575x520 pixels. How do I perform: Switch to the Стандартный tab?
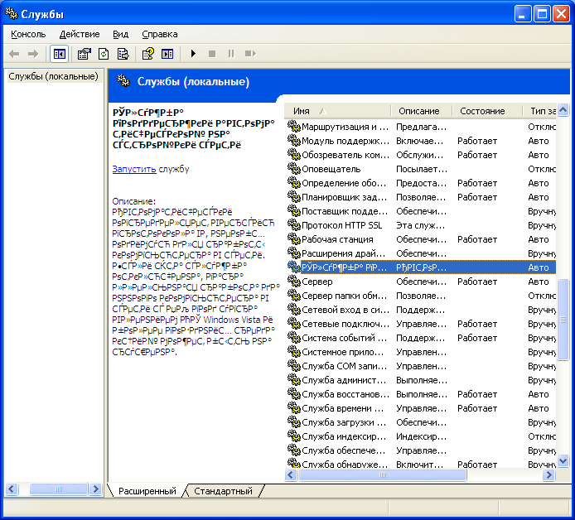[x=223, y=491]
